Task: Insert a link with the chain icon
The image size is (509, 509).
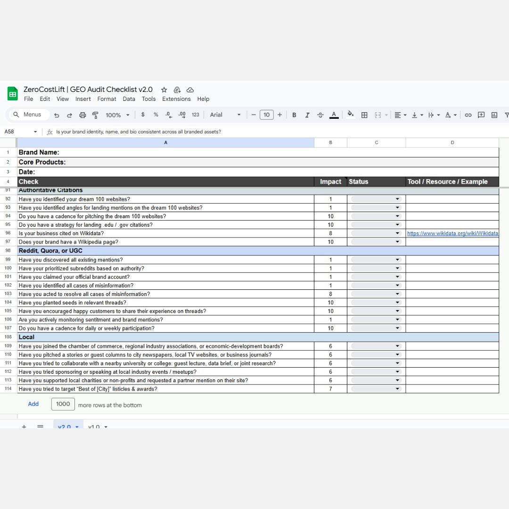Action: 468,115
